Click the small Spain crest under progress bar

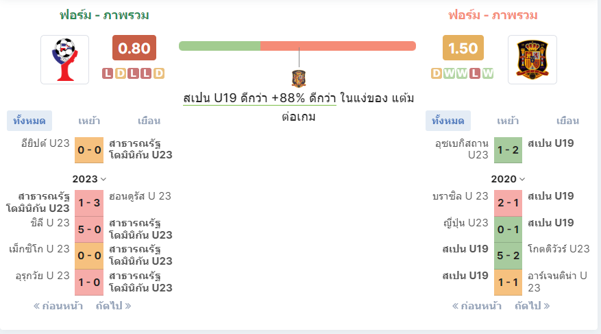pyautogui.click(x=299, y=79)
